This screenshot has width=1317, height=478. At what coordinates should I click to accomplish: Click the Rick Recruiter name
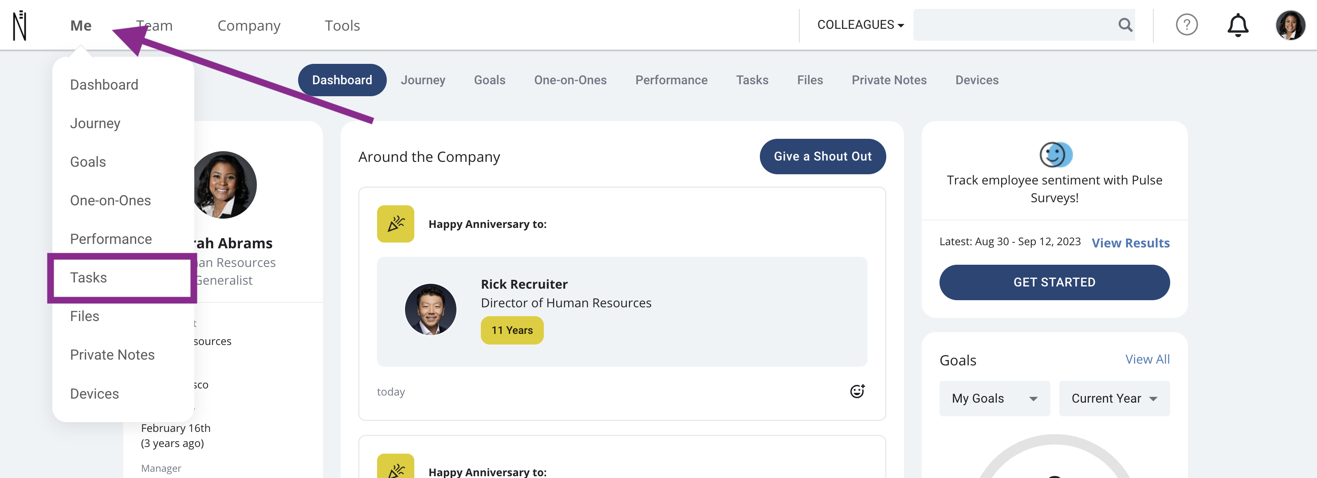tap(524, 284)
